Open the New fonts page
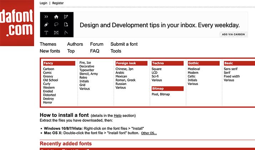Screen dimensions: 255x150 50,51
